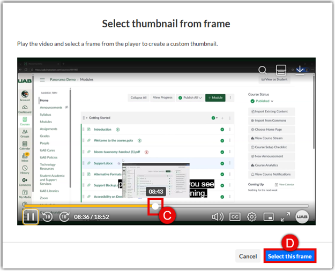Click View Course Stream button
335x271 pixels.
(x=271, y=138)
